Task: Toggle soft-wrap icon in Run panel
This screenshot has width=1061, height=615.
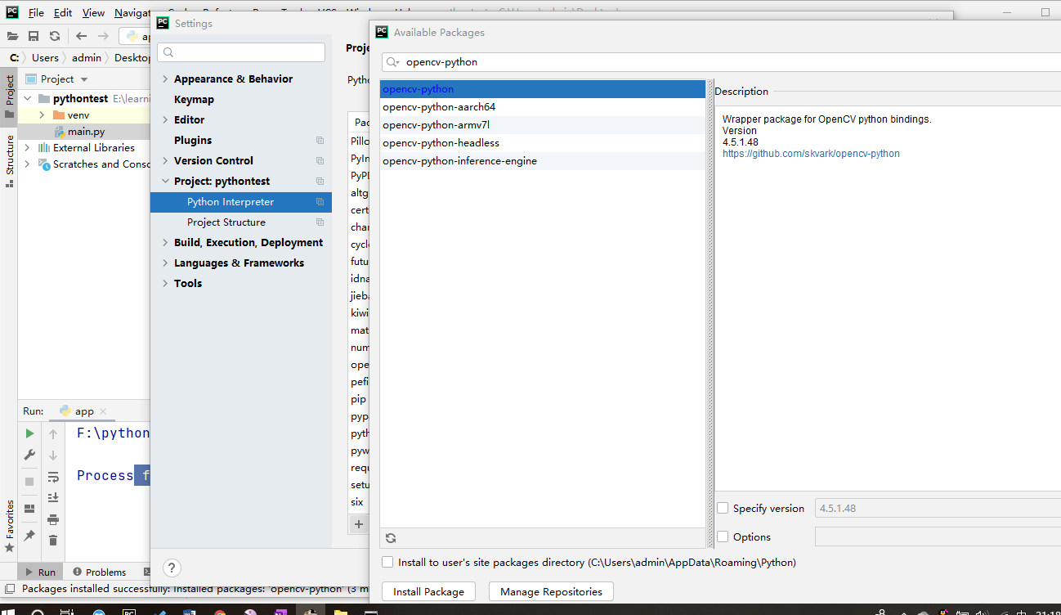Action: 53,477
